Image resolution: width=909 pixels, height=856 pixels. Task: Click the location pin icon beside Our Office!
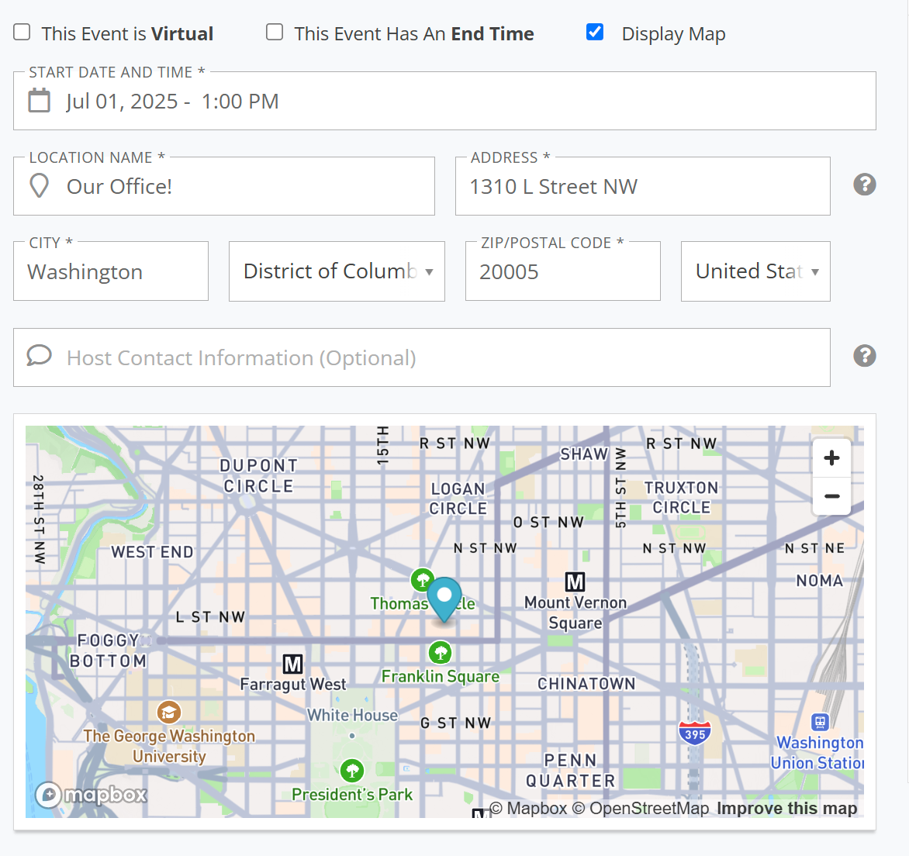coord(37,186)
